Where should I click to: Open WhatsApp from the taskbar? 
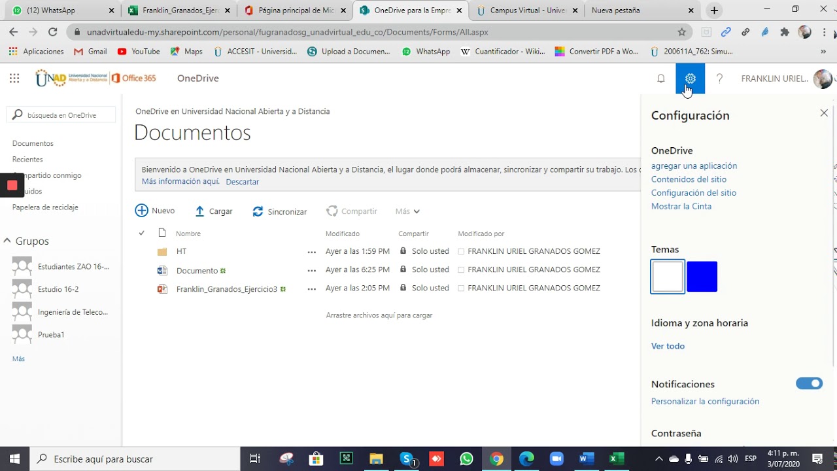466,459
